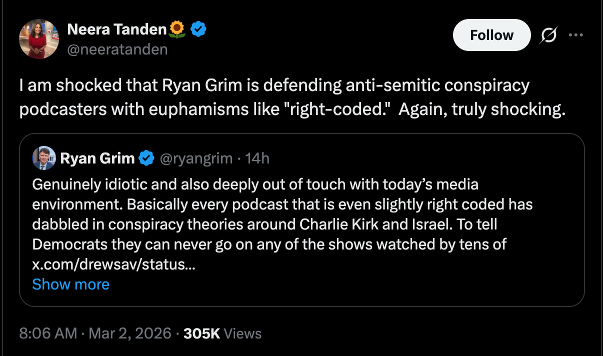Open Neera Tanden's profile picture
This screenshot has width=603, height=356.
click(x=39, y=39)
